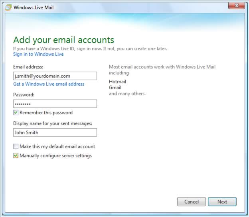This screenshot has height=217, width=249.
Task: Click the Email address: label
Action: (28, 67)
